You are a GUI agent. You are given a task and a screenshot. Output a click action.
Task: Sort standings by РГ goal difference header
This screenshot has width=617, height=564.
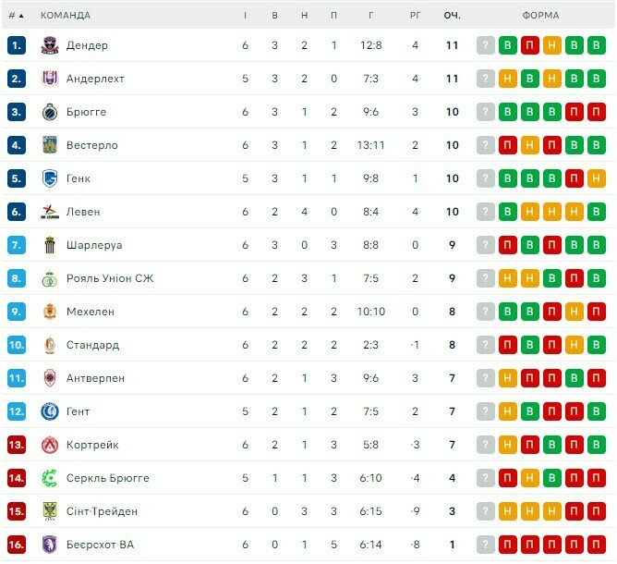416,15
